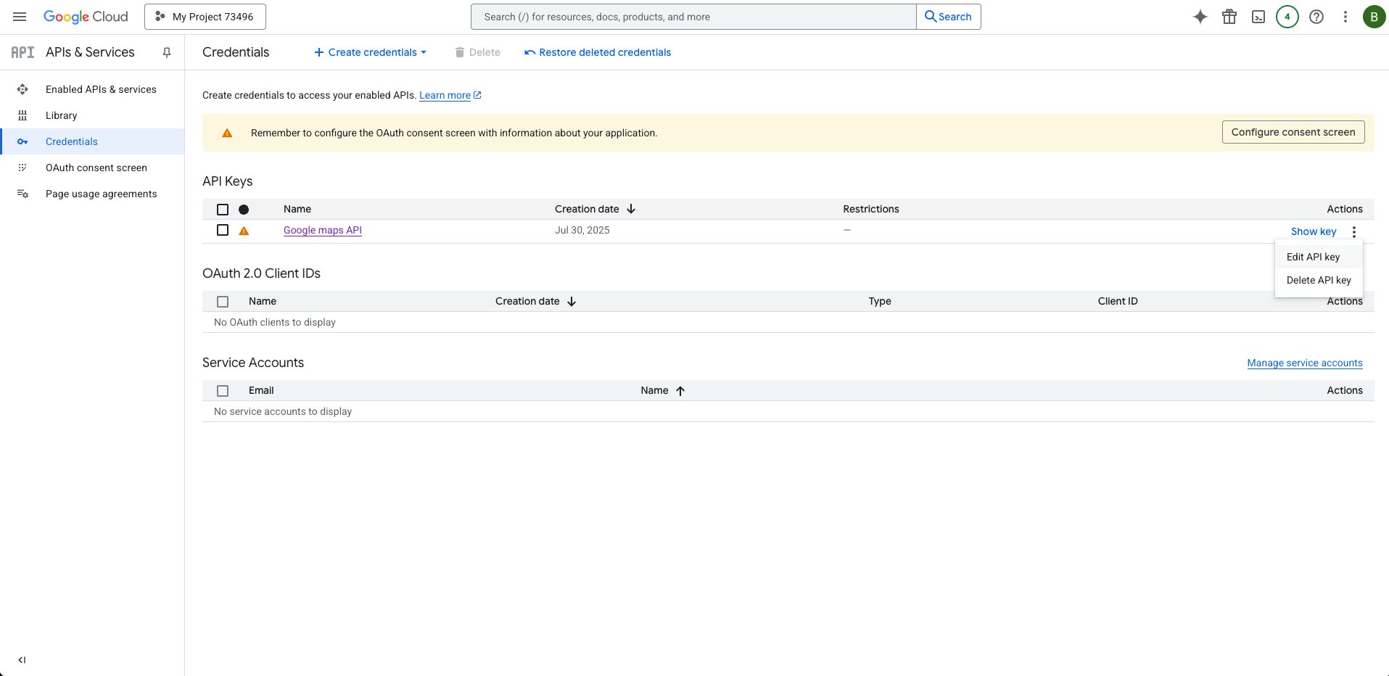Pin the APIs & Services panel
The width and height of the screenshot is (1389, 676).
tap(167, 52)
